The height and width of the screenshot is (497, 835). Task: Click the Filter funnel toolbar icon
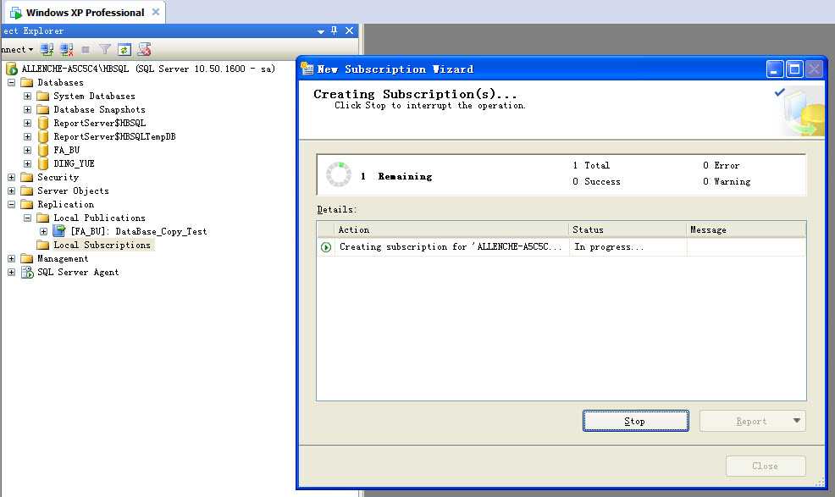coord(105,50)
